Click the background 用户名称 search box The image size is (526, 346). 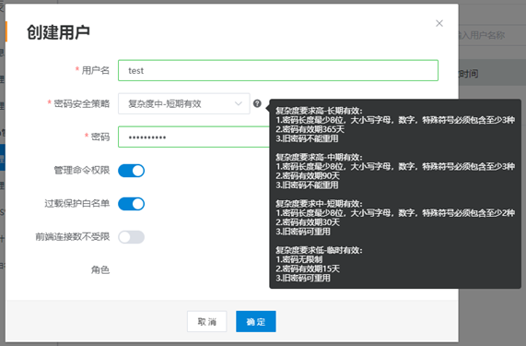tap(492, 35)
